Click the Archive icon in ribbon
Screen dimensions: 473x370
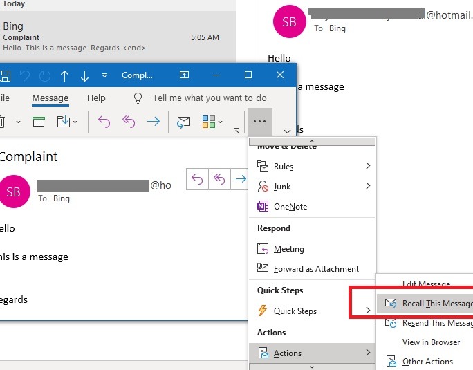[39, 122]
